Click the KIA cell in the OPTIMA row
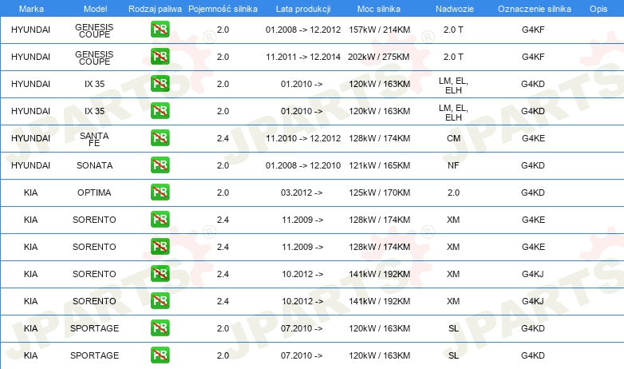Viewport: 624px width, 369px height. click(30, 192)
